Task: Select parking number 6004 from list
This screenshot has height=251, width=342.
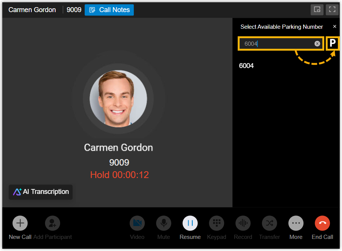Action: click(x=246, y=66)
